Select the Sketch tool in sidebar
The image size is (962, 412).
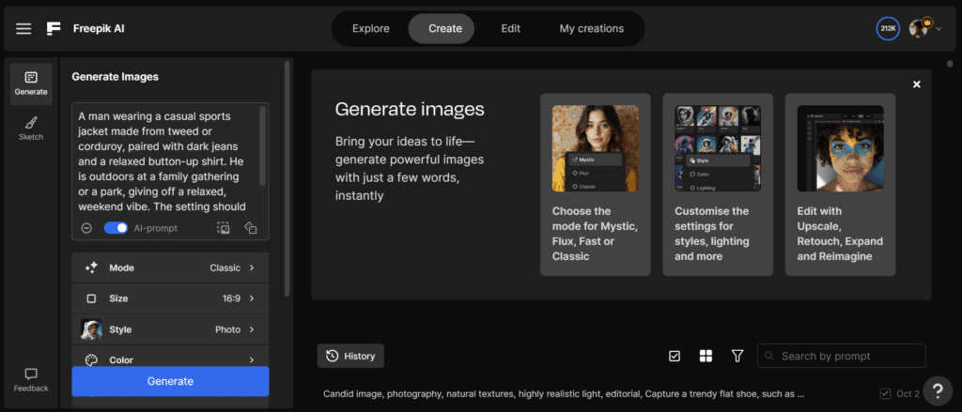click(x=31, y=129)
